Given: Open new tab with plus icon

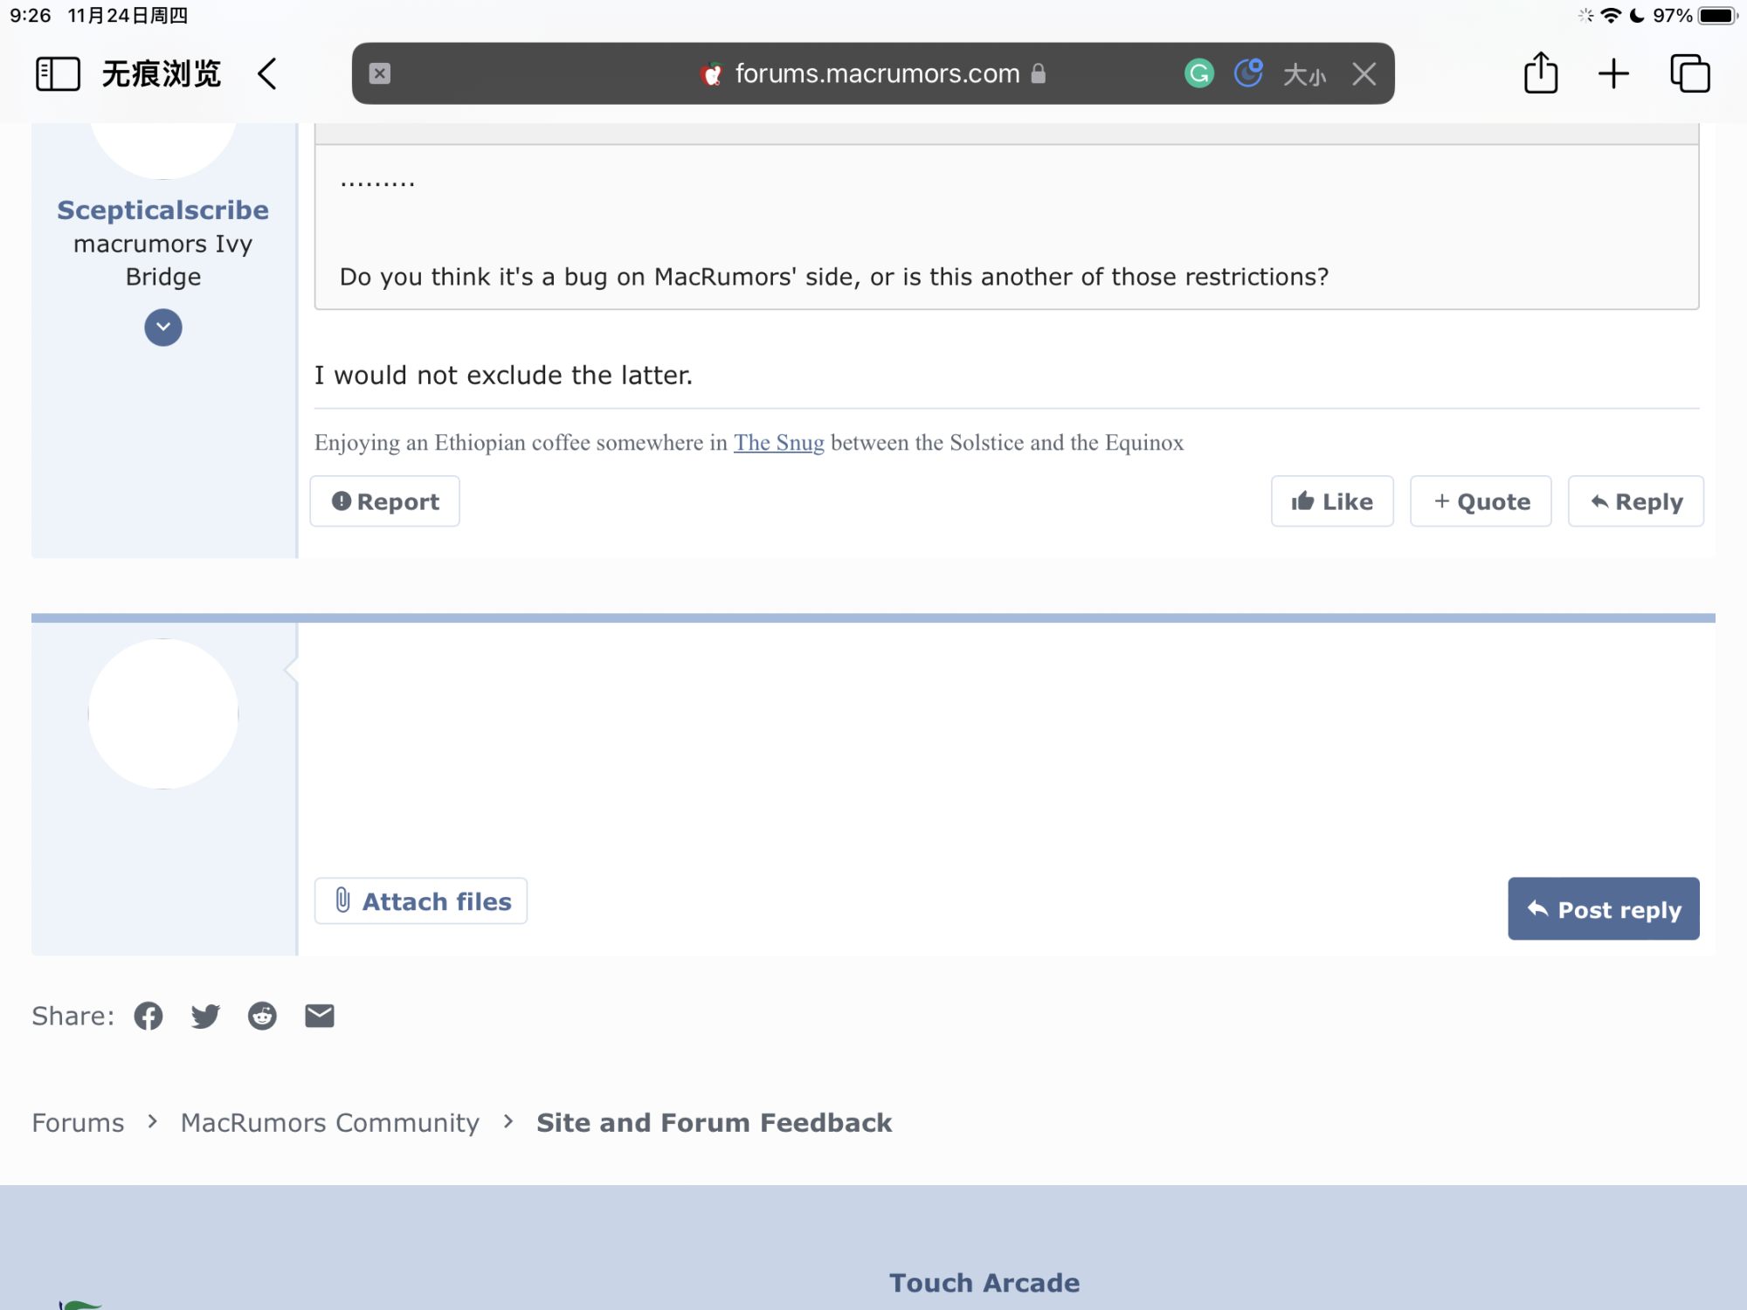Looking at the screenshot, I should click(1613, 73).
